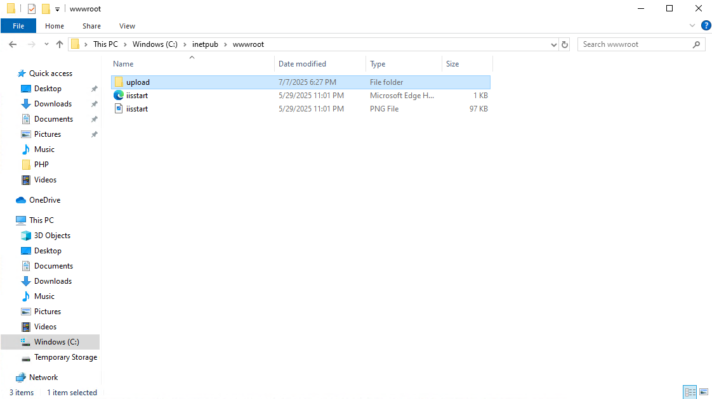Open Documents under This PC
The width and height of the screenshot is (712, 399).
coord(53,266)
